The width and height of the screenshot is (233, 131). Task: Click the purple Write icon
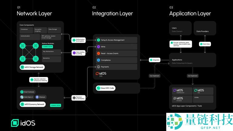[99, 47]
